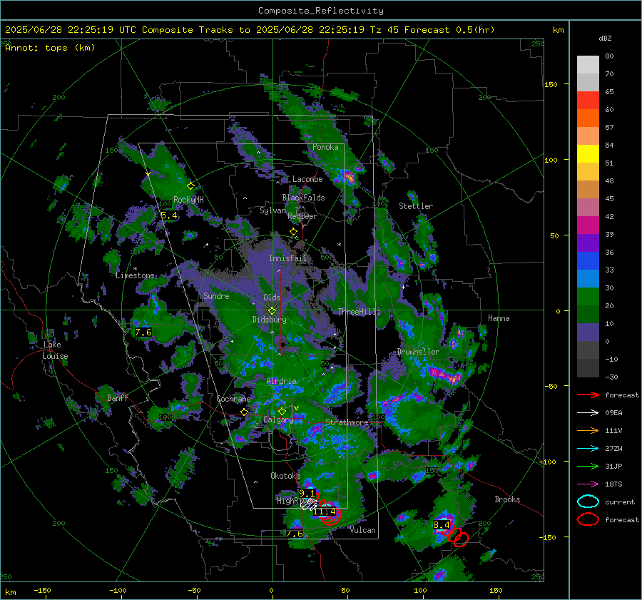Select the Hanna label
Image resolution: width=642 pixels, height=600 pixels.
point(499,318)
